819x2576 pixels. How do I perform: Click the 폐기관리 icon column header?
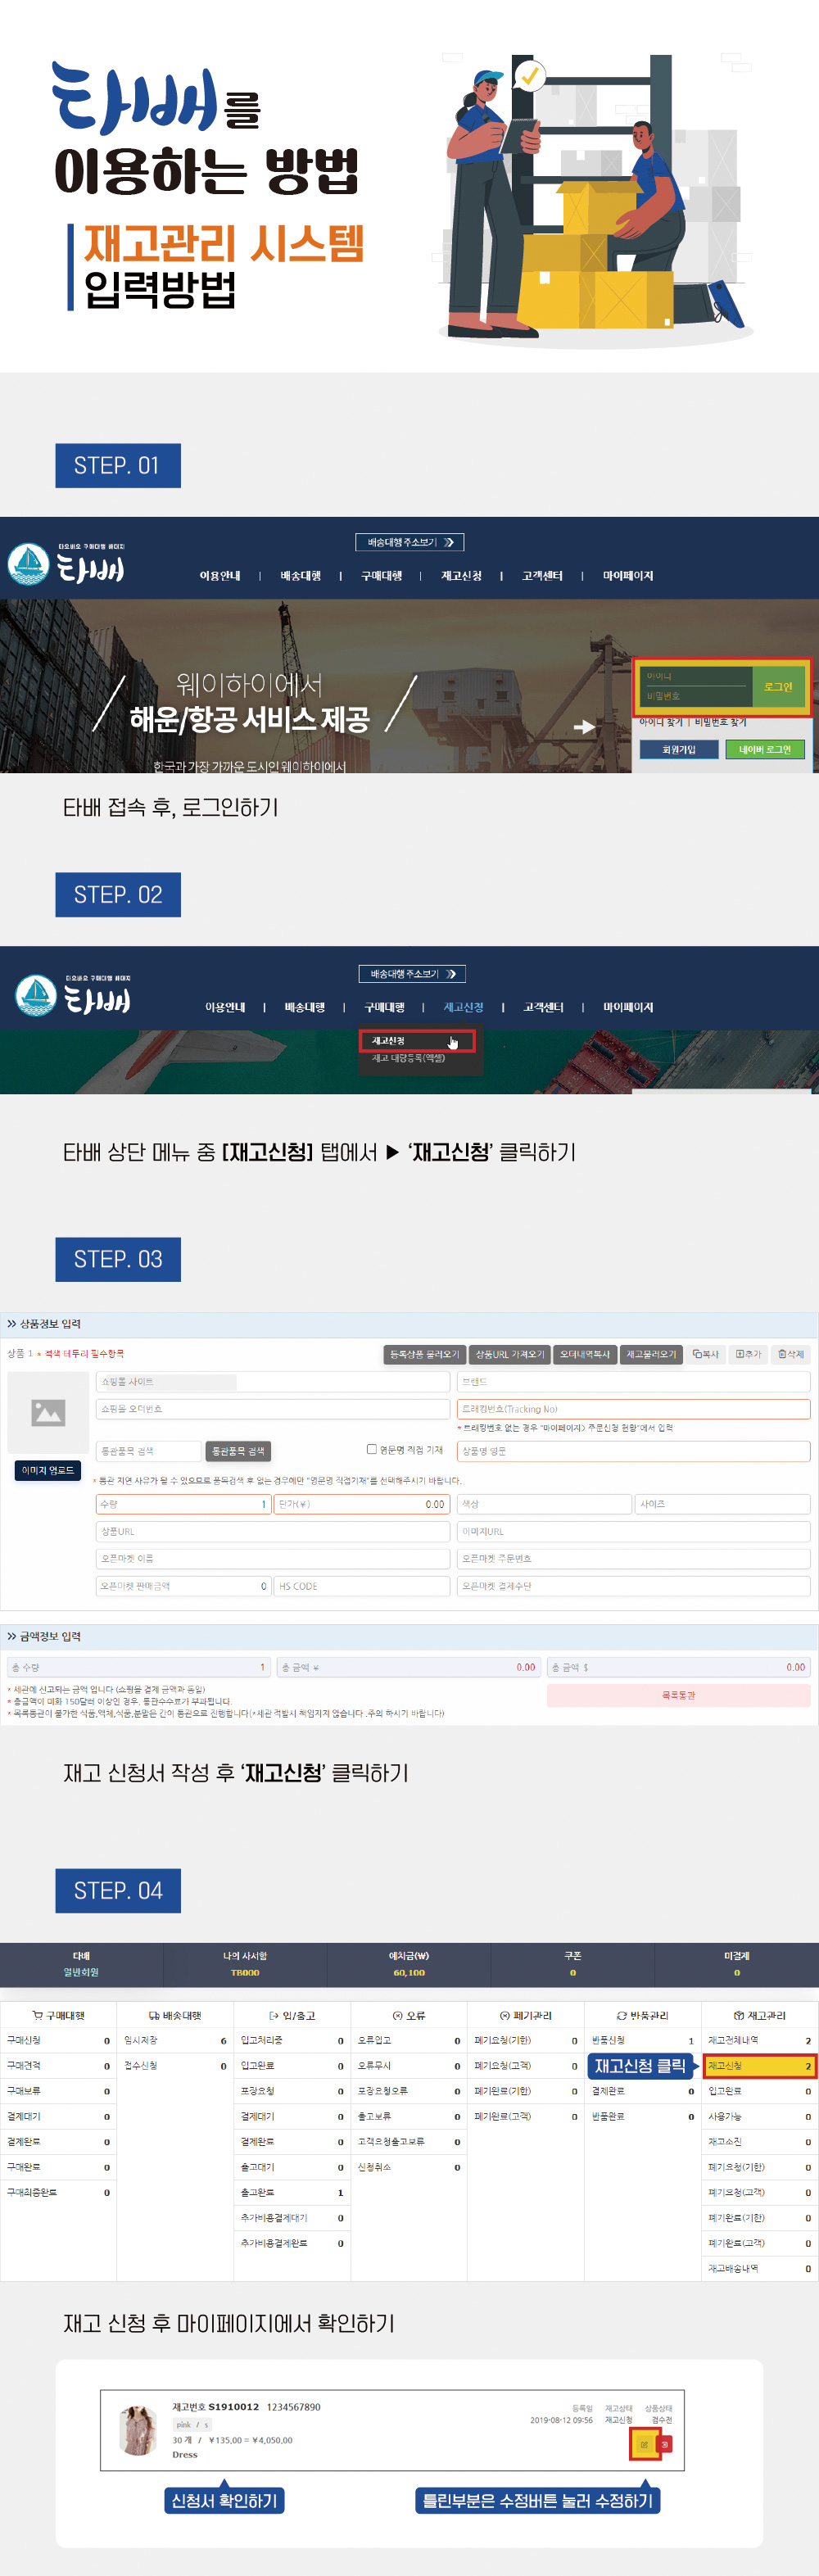526,2015
